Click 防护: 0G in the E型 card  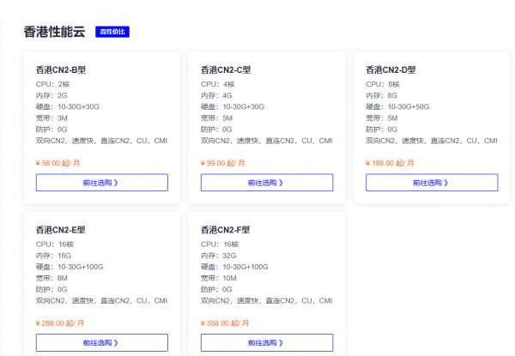click(51, 289)
